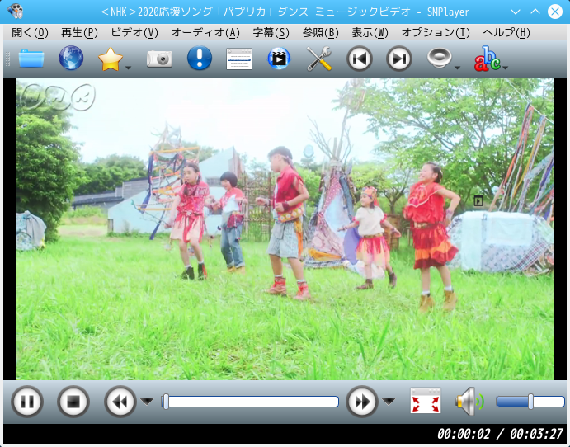
Task: Adjust the volume slider
Action: pyautogui.click(x=530, y=402)
